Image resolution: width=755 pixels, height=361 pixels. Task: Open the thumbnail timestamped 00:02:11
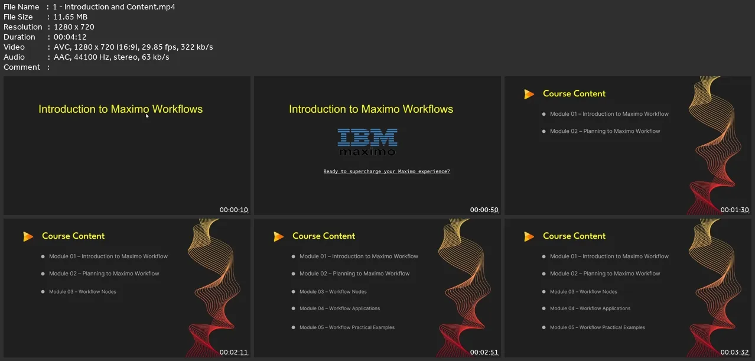pyautogui.click(x=127, y=288)
